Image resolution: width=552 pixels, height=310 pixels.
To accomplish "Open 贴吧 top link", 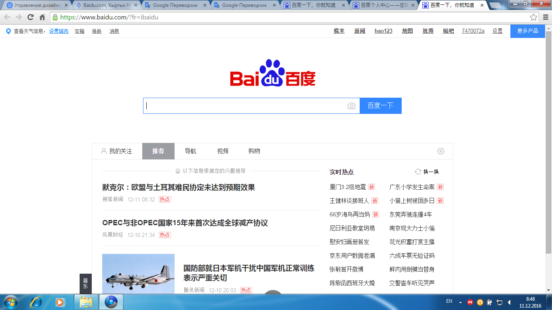I will point(449,31).
